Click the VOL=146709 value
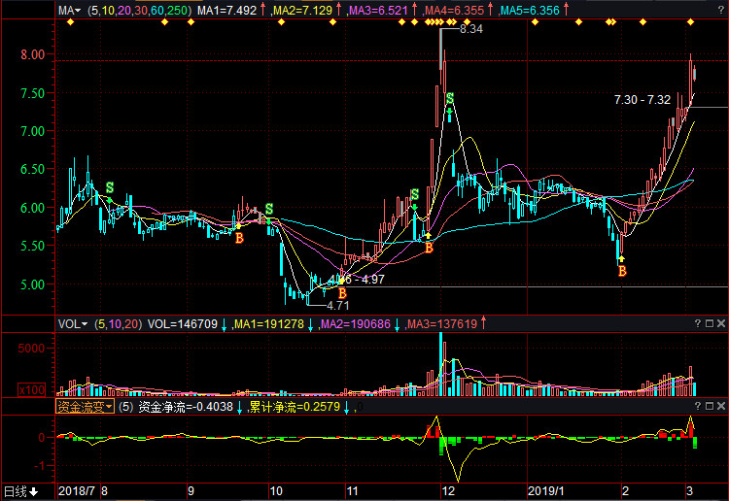 pyautogui.click(x=183, y=324)
